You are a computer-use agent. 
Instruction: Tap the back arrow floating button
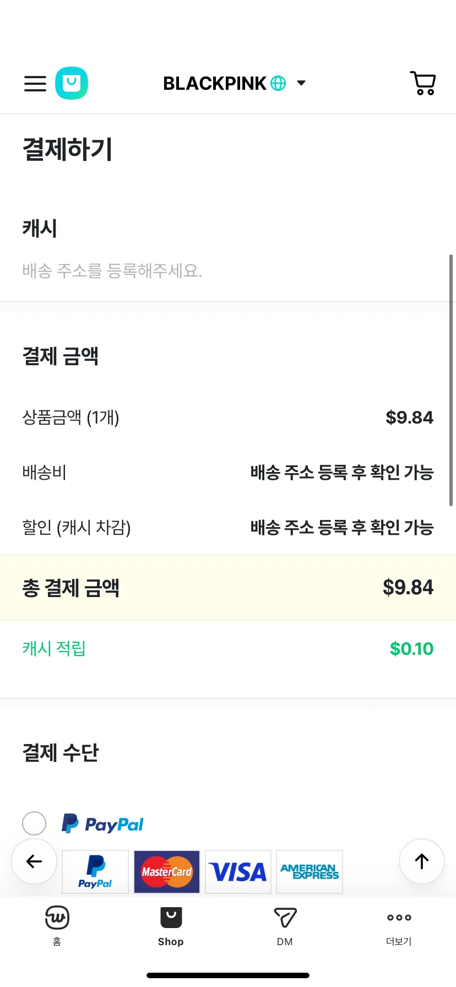[34, 861]
